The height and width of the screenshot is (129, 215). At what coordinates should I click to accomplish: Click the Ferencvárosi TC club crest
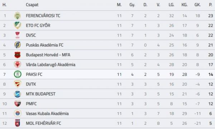[x=18, y=16]
